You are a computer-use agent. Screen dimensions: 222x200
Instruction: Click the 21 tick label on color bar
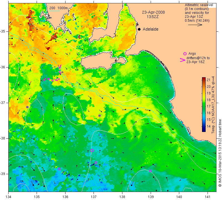[209, 80]
